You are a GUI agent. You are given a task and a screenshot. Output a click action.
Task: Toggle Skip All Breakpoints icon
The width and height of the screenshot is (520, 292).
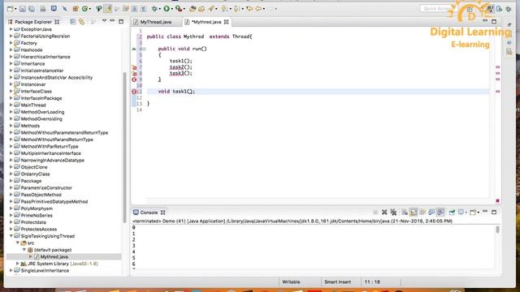tap(65, 9)
